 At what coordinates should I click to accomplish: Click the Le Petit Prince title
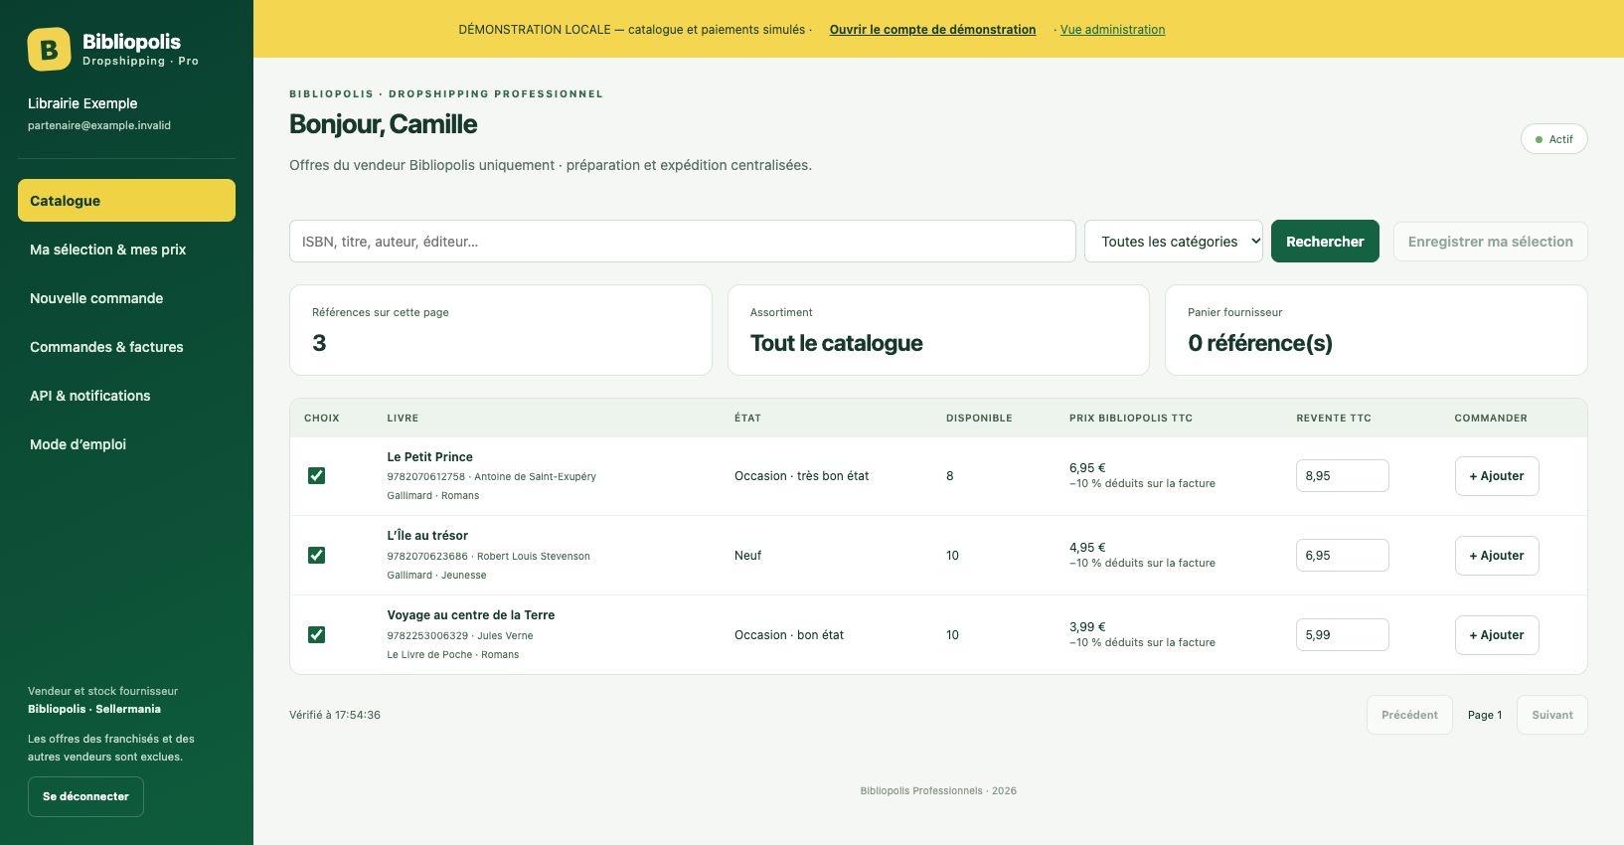tap(429, 457)
